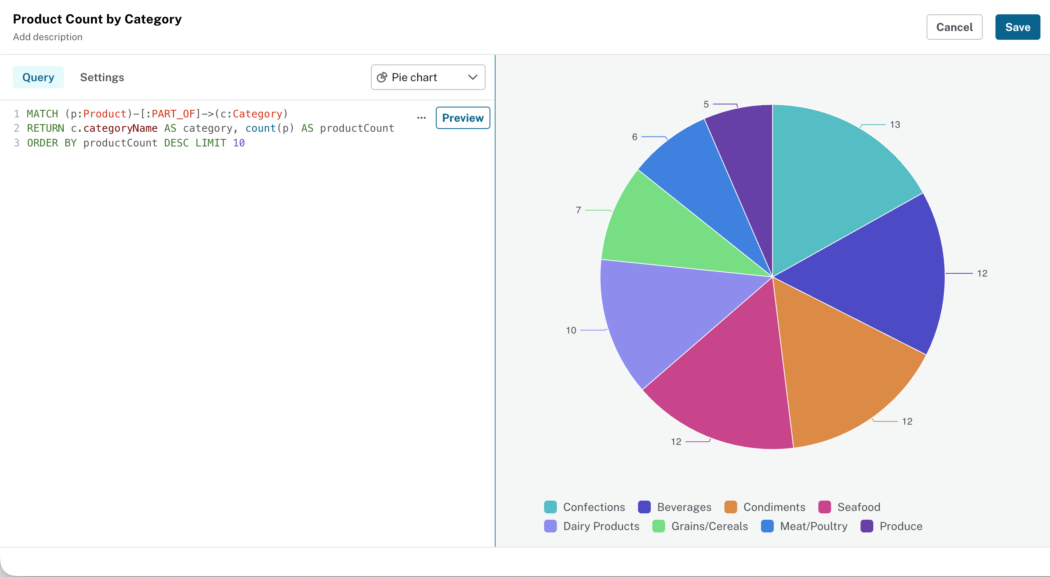Click the value label 6 on the chart
This screenshot has width=1050, height=577.
coord(634,137)
